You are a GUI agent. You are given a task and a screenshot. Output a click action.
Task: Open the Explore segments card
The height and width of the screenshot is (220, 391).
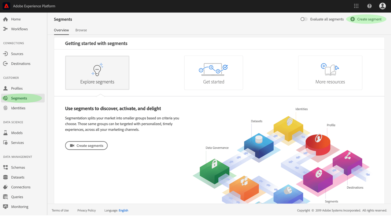(x=97, y=72)
